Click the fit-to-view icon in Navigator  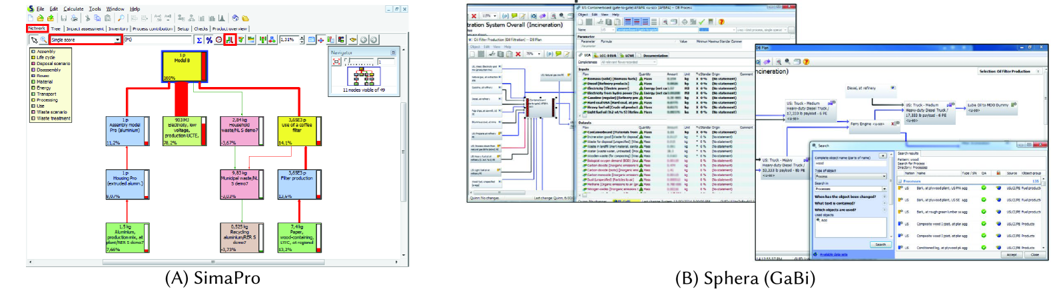point(337,62)
